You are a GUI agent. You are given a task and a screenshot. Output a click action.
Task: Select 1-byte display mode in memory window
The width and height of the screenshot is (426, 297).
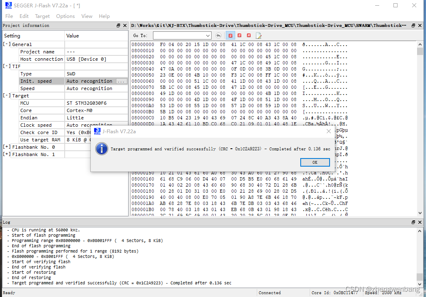coord(230,35)
